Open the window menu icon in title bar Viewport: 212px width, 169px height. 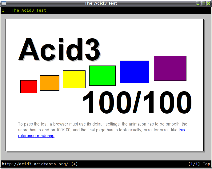tap(4, 3)
